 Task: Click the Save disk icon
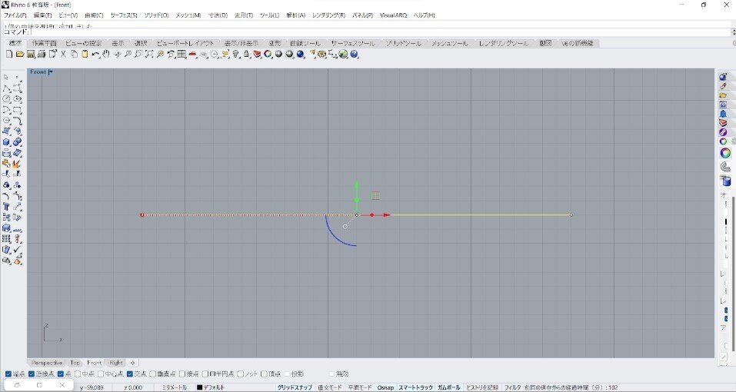pos(31,54)
